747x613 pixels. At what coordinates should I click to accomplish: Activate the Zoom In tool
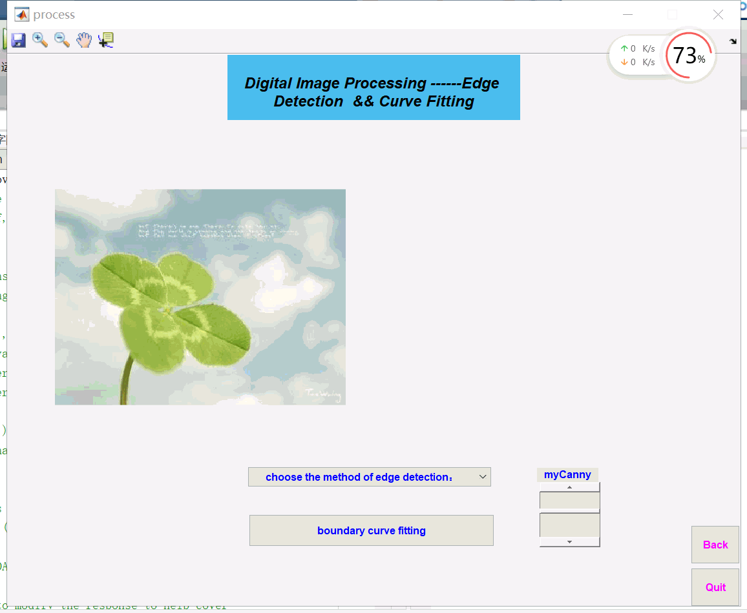[40, 41]
